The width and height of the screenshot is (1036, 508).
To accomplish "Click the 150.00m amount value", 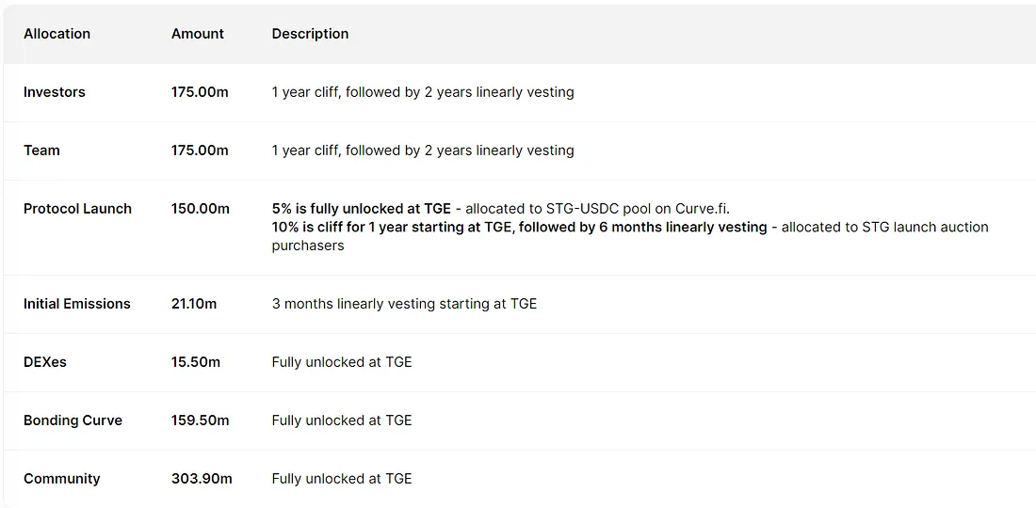I will (200, 209).
